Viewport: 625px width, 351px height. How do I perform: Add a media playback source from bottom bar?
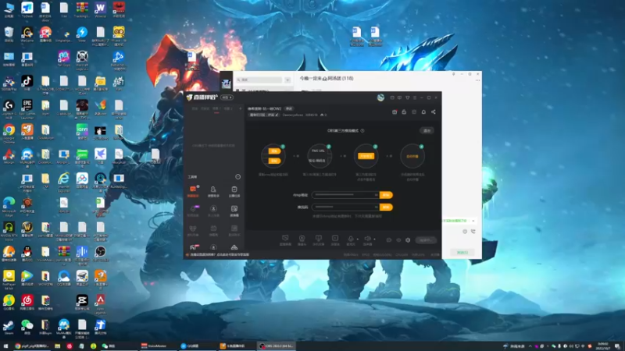click(335, 239)
